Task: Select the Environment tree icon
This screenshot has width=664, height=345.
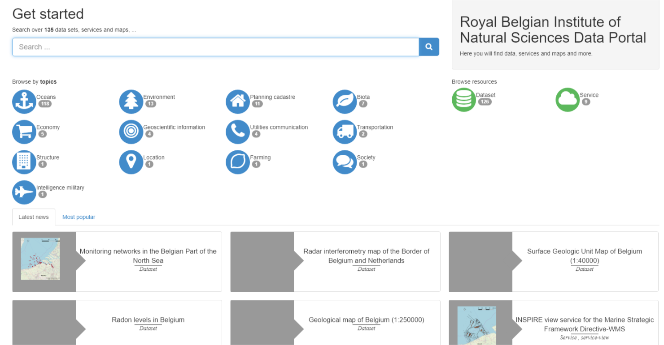Action: [131, 102]
